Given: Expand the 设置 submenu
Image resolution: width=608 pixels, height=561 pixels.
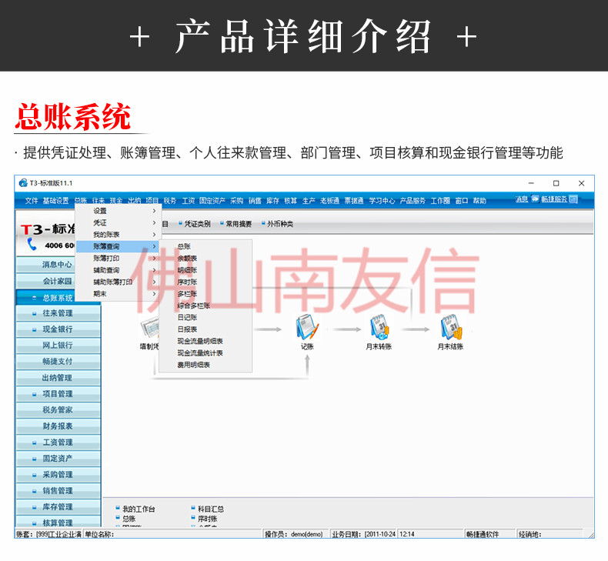Looking at the screenshot, I should point(119,211).
